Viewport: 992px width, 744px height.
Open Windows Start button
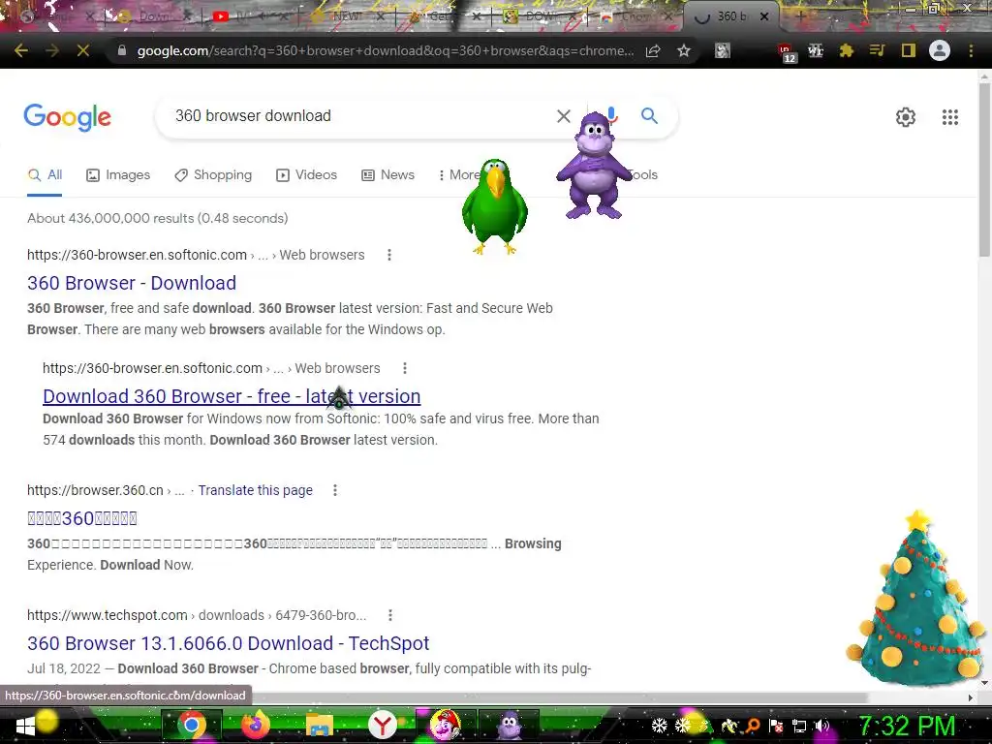coord(25,726)
